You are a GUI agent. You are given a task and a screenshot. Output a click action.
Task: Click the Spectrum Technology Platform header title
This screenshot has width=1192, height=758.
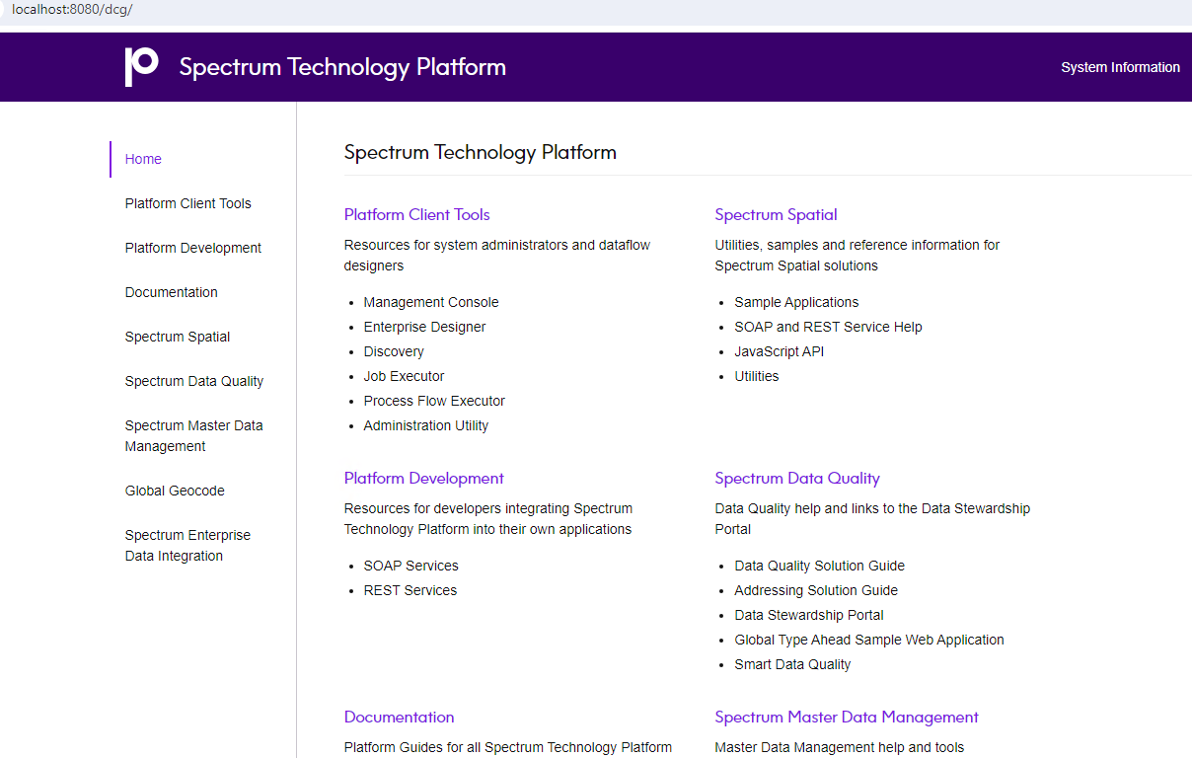pyautogui.click(x=342, y=67)
